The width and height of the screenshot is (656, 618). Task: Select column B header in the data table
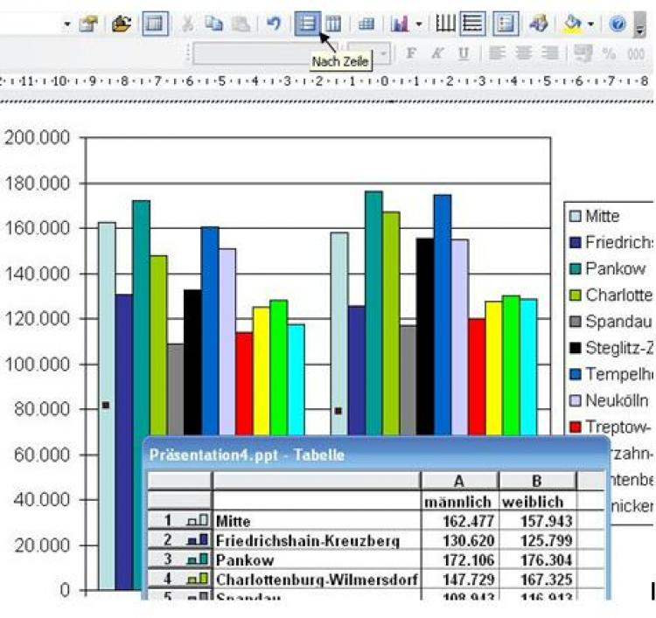tap(536, 480)
